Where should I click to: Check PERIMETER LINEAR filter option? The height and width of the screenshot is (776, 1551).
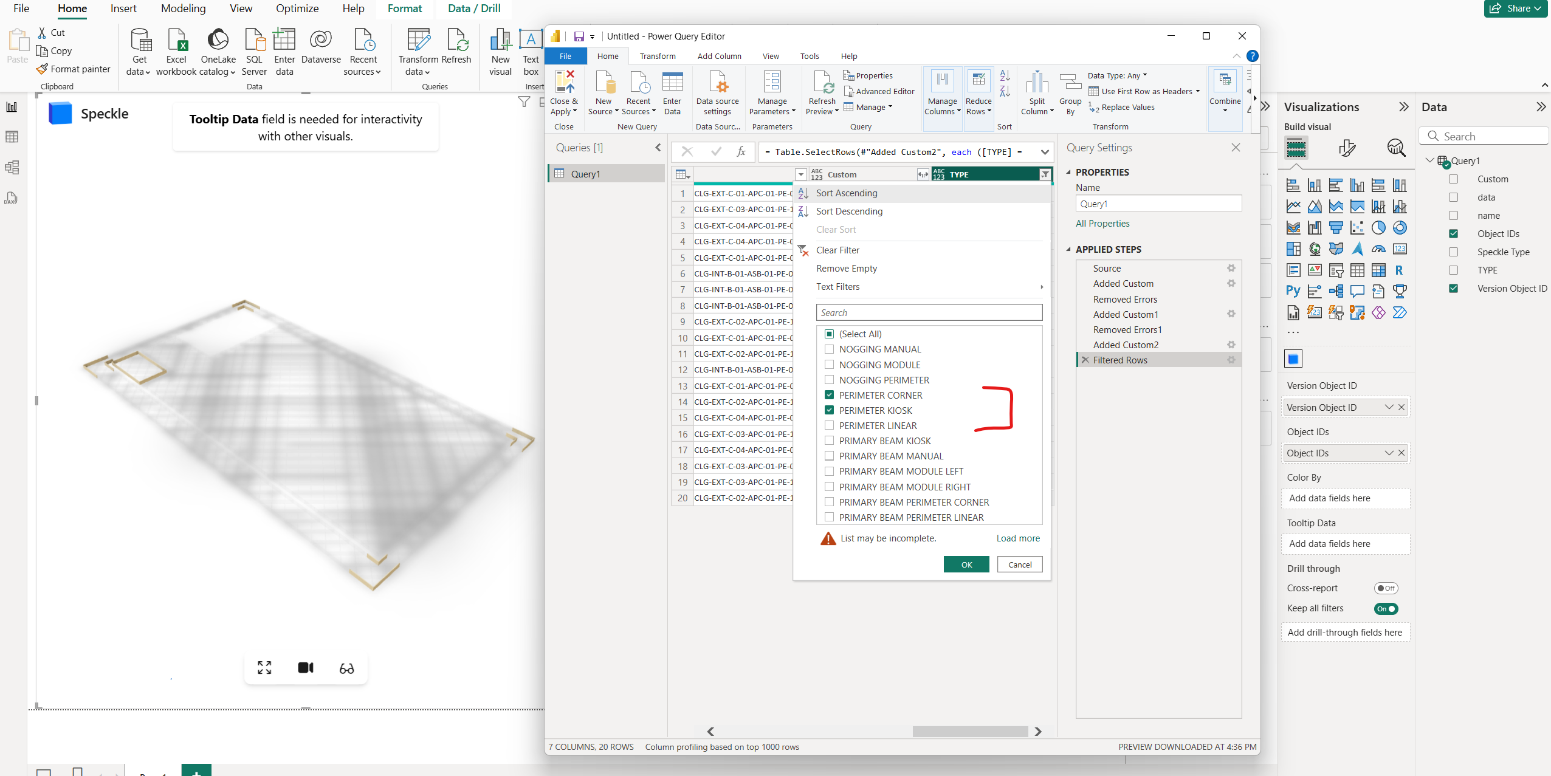click(829, 425)
